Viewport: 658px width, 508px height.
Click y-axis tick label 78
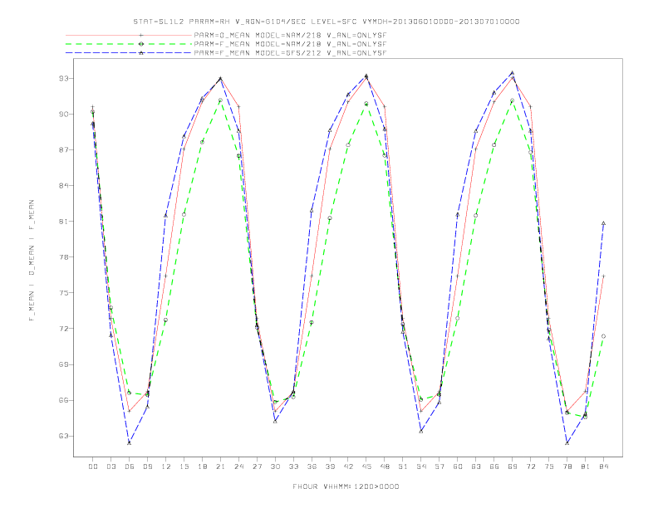pyautogui.click(x=64, y=257)
